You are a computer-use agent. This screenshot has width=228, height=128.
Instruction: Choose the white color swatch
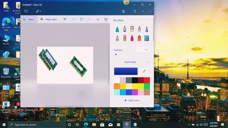117,80
